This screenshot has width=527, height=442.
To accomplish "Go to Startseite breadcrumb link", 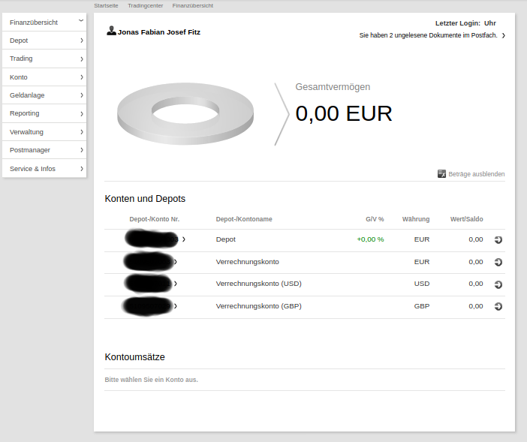I will (106, 5).
